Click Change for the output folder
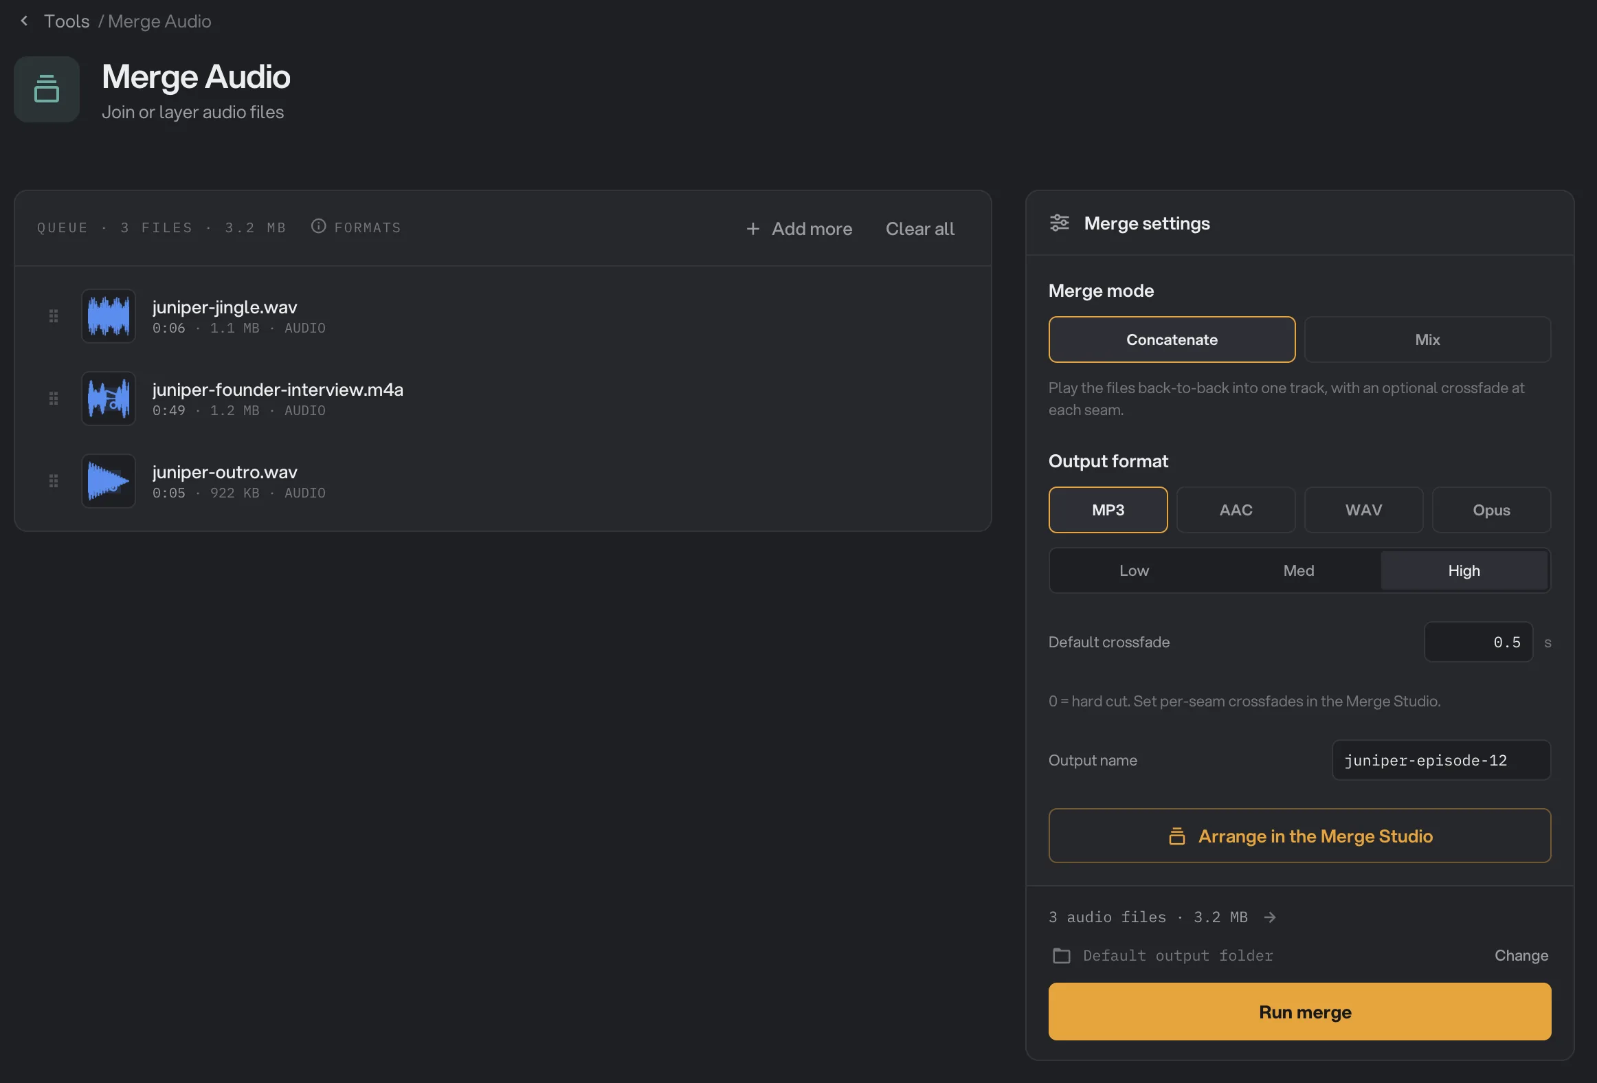This screenshot has width=1597, height=1083. pos(1521,955)
